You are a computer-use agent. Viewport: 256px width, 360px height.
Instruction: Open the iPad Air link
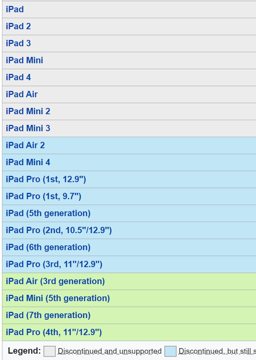[22, 94]
